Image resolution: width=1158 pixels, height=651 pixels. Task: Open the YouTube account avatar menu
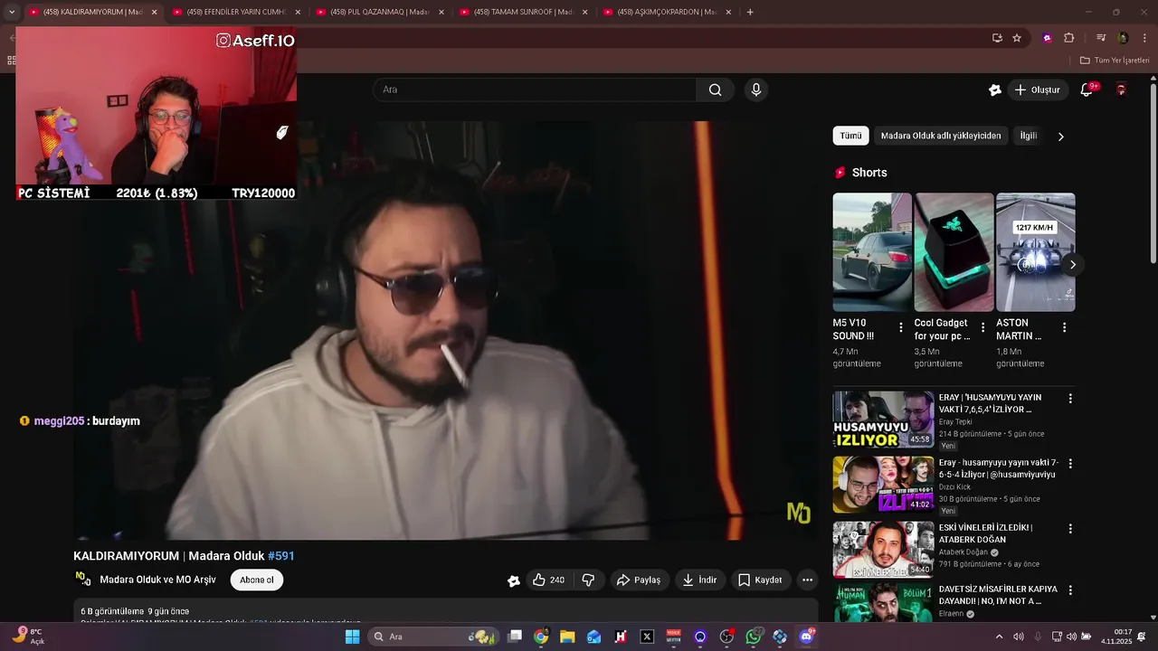point(1122,90)
